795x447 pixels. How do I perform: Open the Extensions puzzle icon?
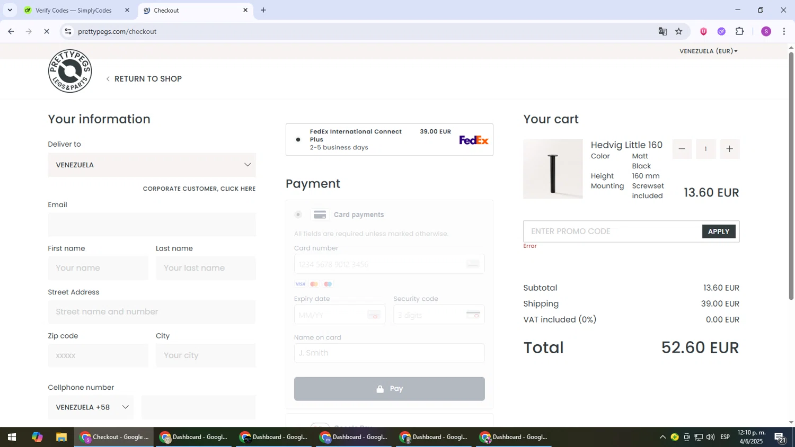[x=740, y=31]
